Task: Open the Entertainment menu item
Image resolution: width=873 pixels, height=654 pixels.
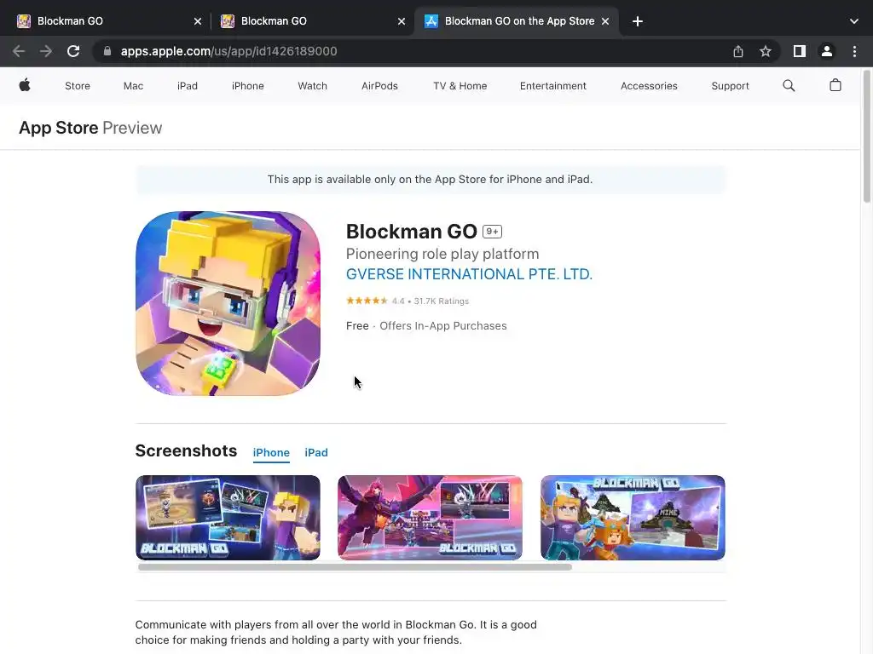Action: 552,86
